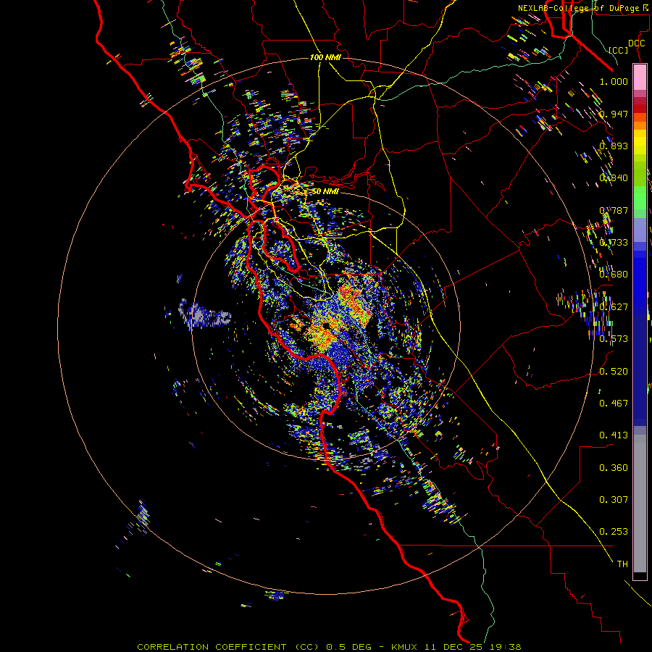
Task: Click the Correlation Coefficient caption at the bottom
Action: [x=328, y=647]
